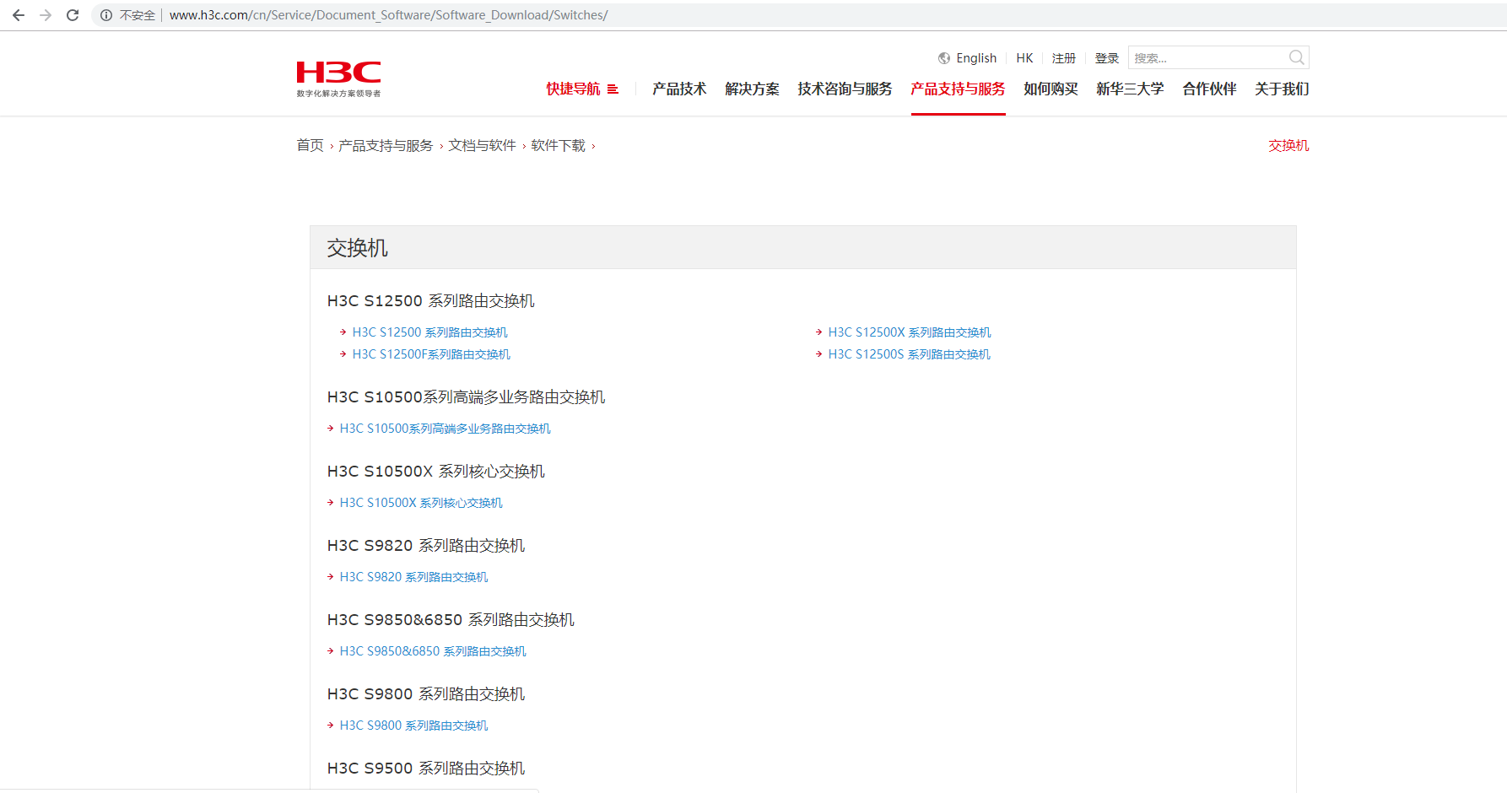Click the not-secure site info icon

[x=106, y=15]
